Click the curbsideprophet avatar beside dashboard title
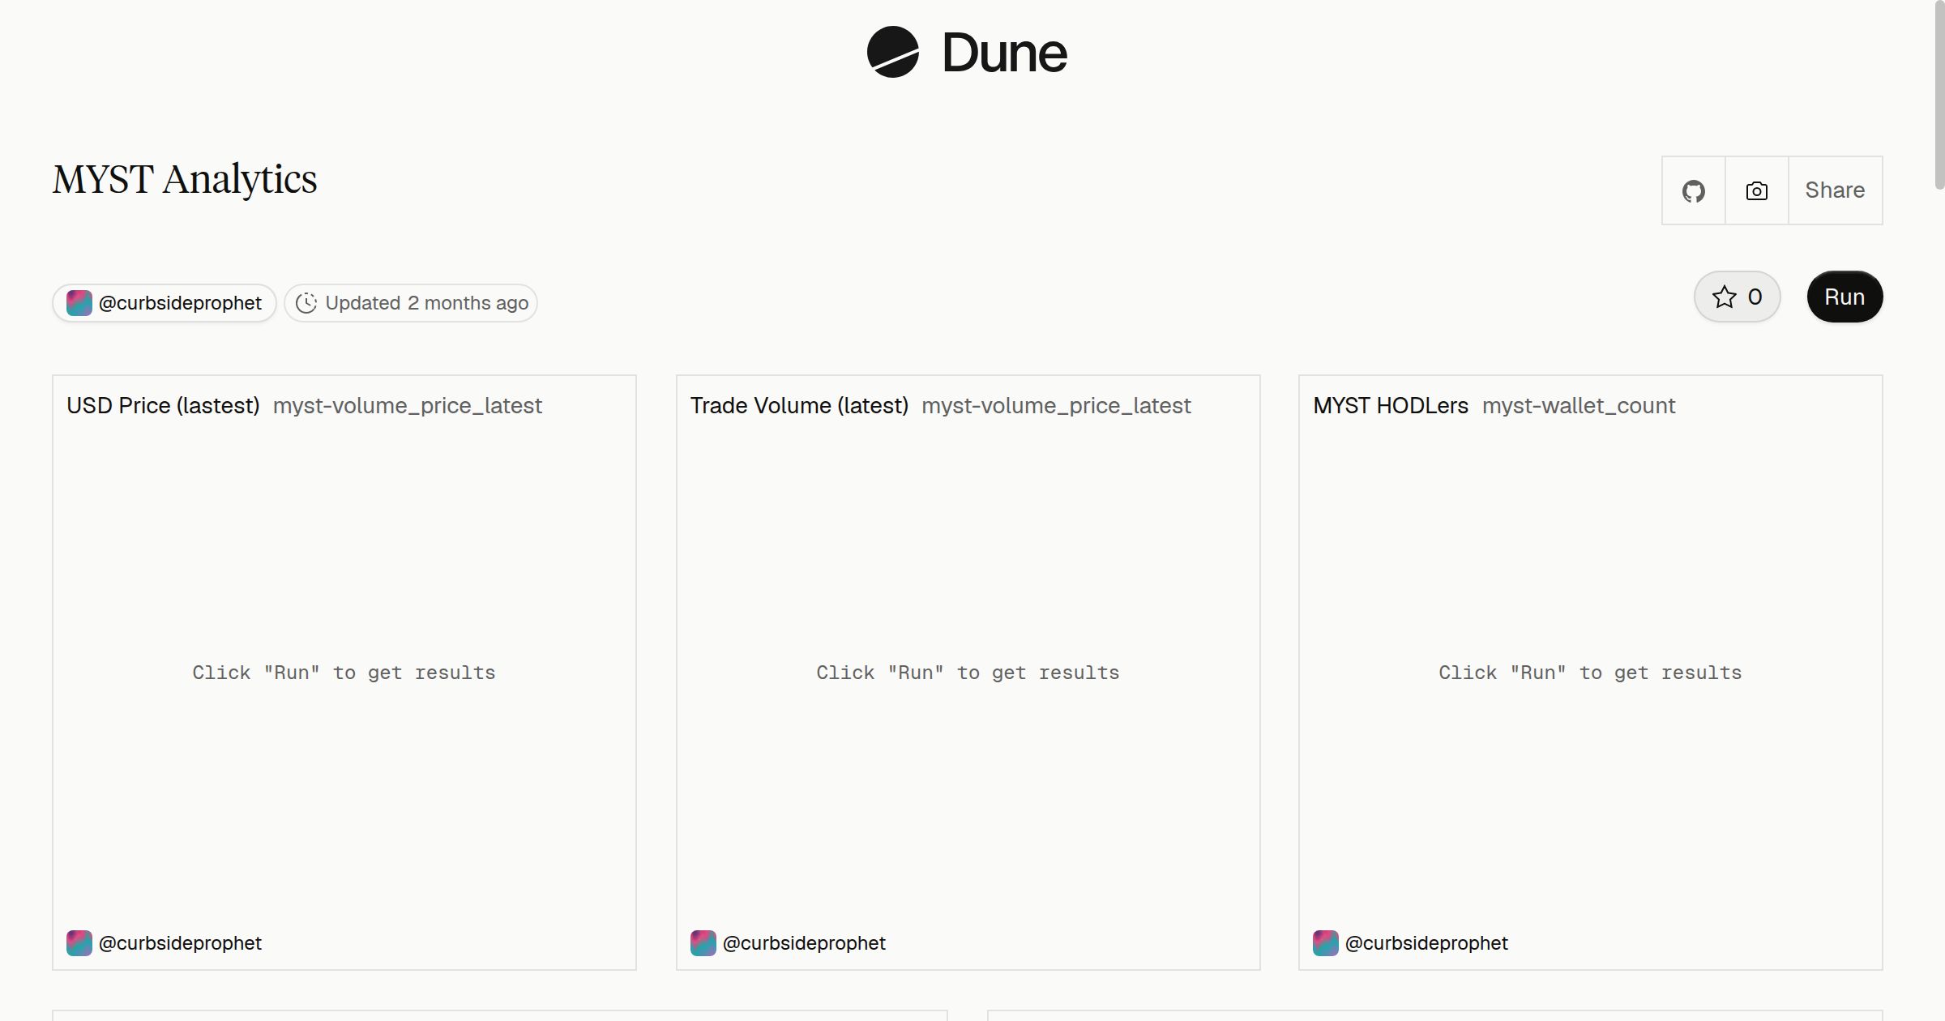 point(79,303)
